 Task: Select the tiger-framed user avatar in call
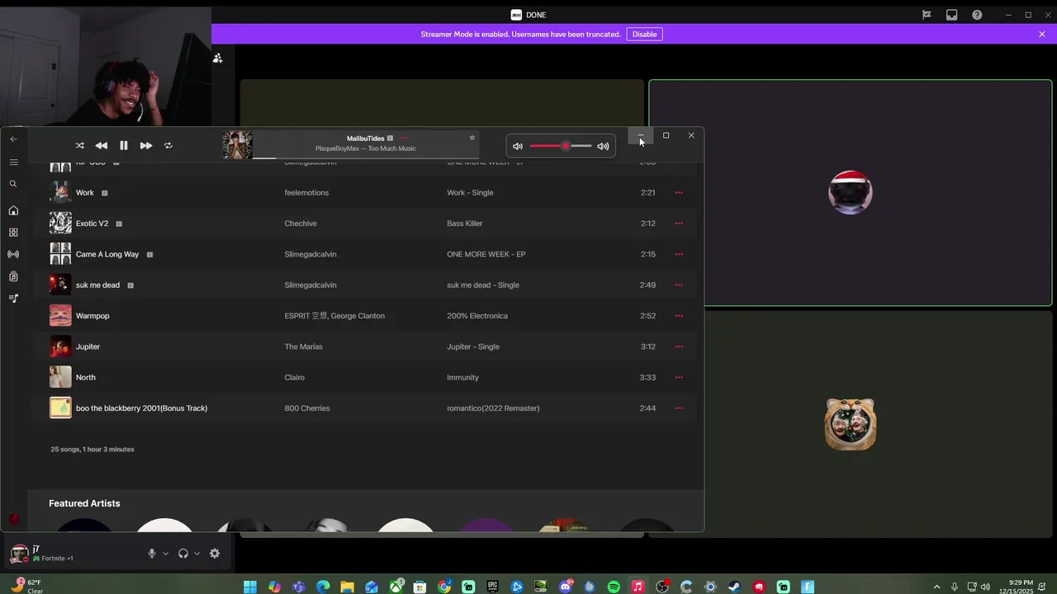[851, 424]
